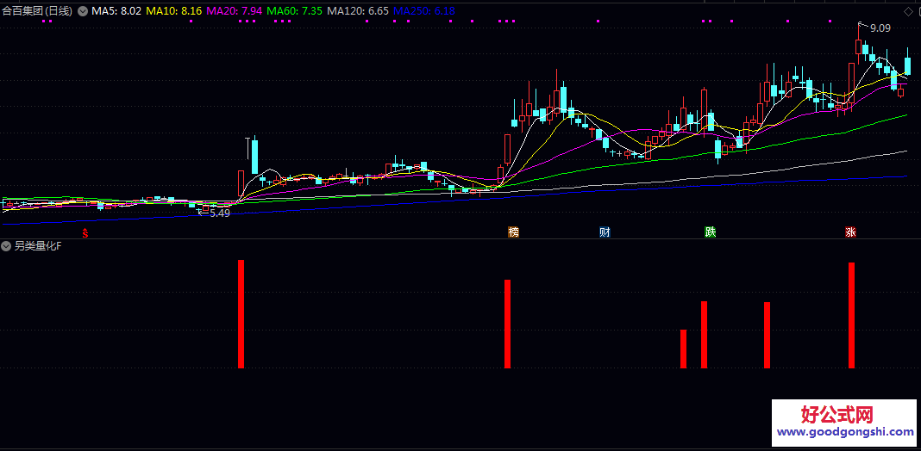Image resolution: width=921 pixels, height=451 pixels.
Task: Open dropdown arrow next to 合百集团(日线)
Action: point(83,11)
